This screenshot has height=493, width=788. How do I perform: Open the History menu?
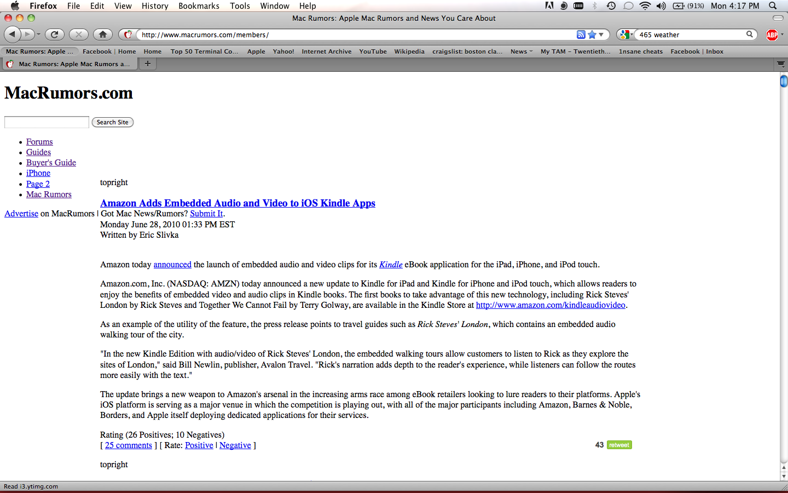coord(155,6)
